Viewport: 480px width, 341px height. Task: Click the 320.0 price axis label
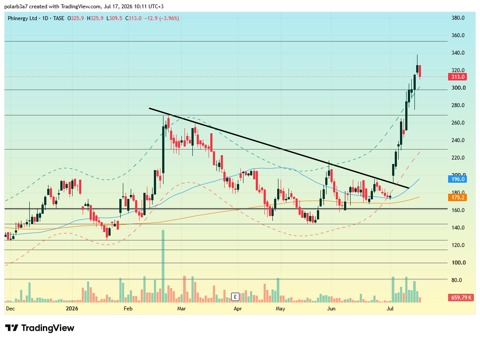point(458,70)
